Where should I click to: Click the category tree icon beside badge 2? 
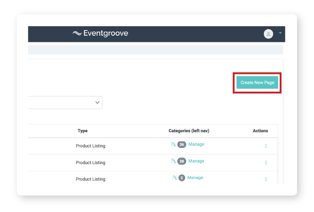(175, 178)
